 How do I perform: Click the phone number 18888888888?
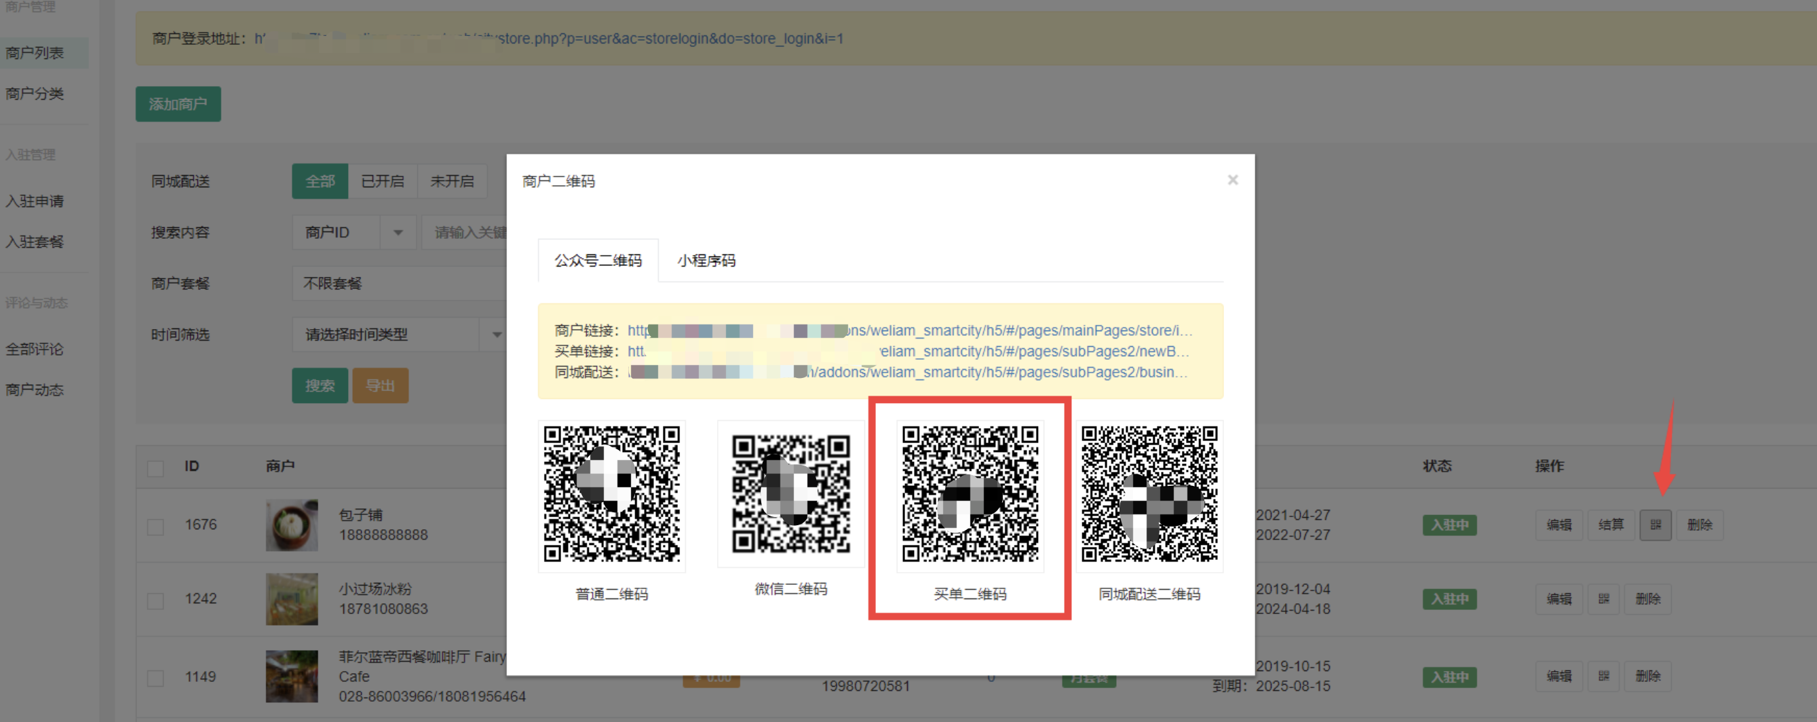pyautogui.click(x=383, y=535)
